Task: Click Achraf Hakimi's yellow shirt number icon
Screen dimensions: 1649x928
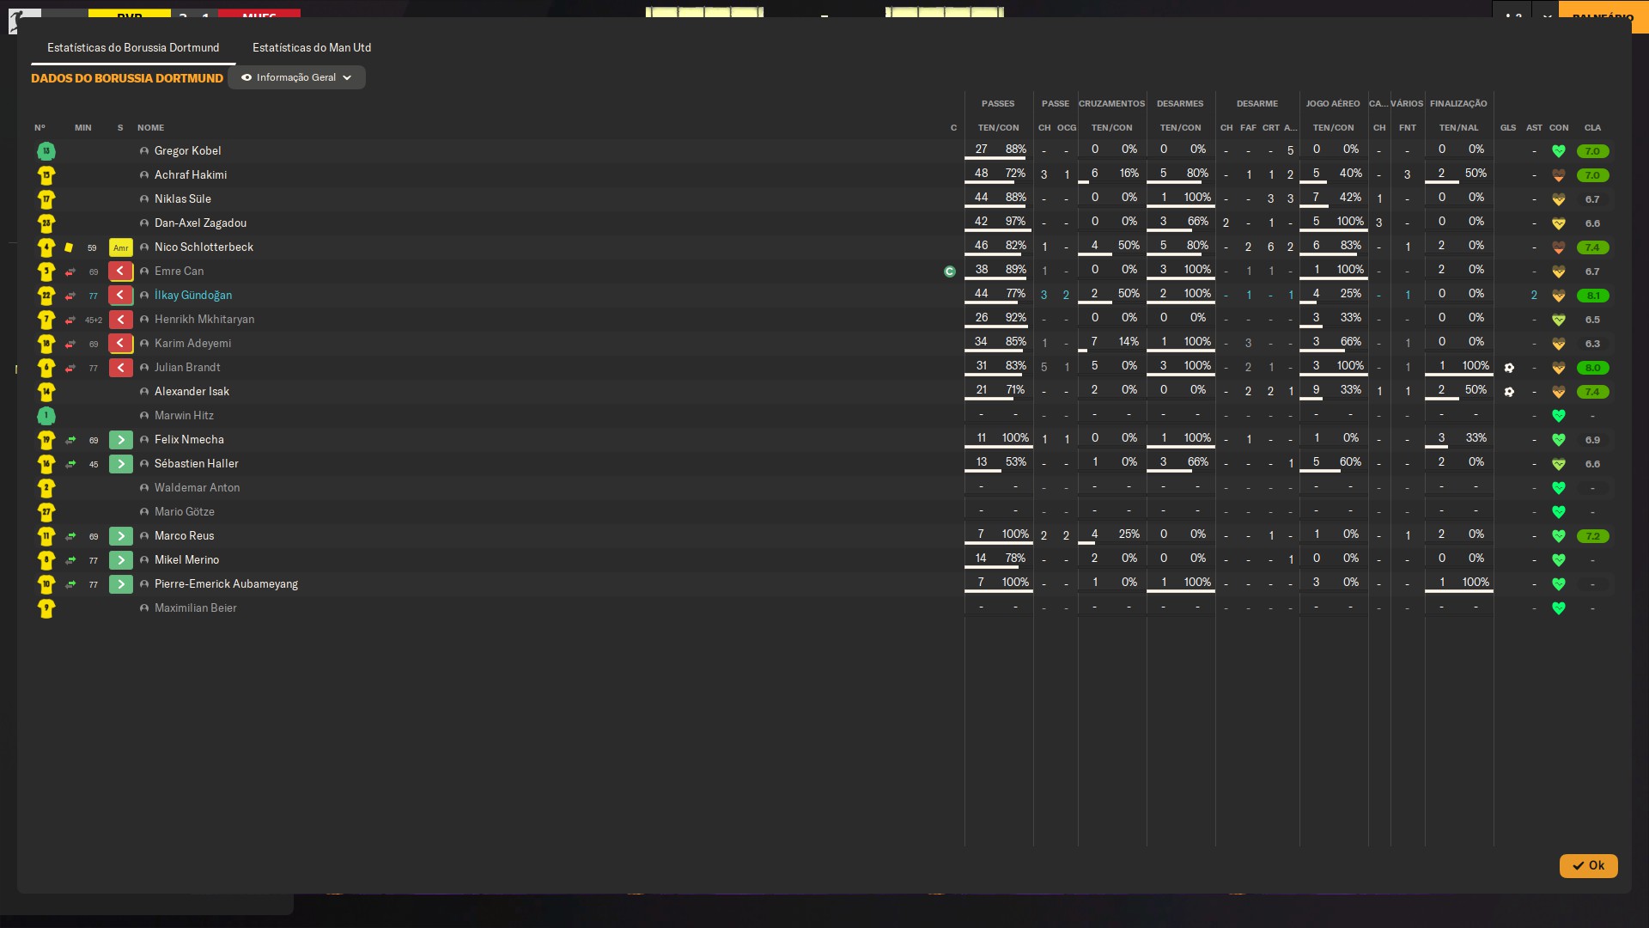Action: click(46, 175)
